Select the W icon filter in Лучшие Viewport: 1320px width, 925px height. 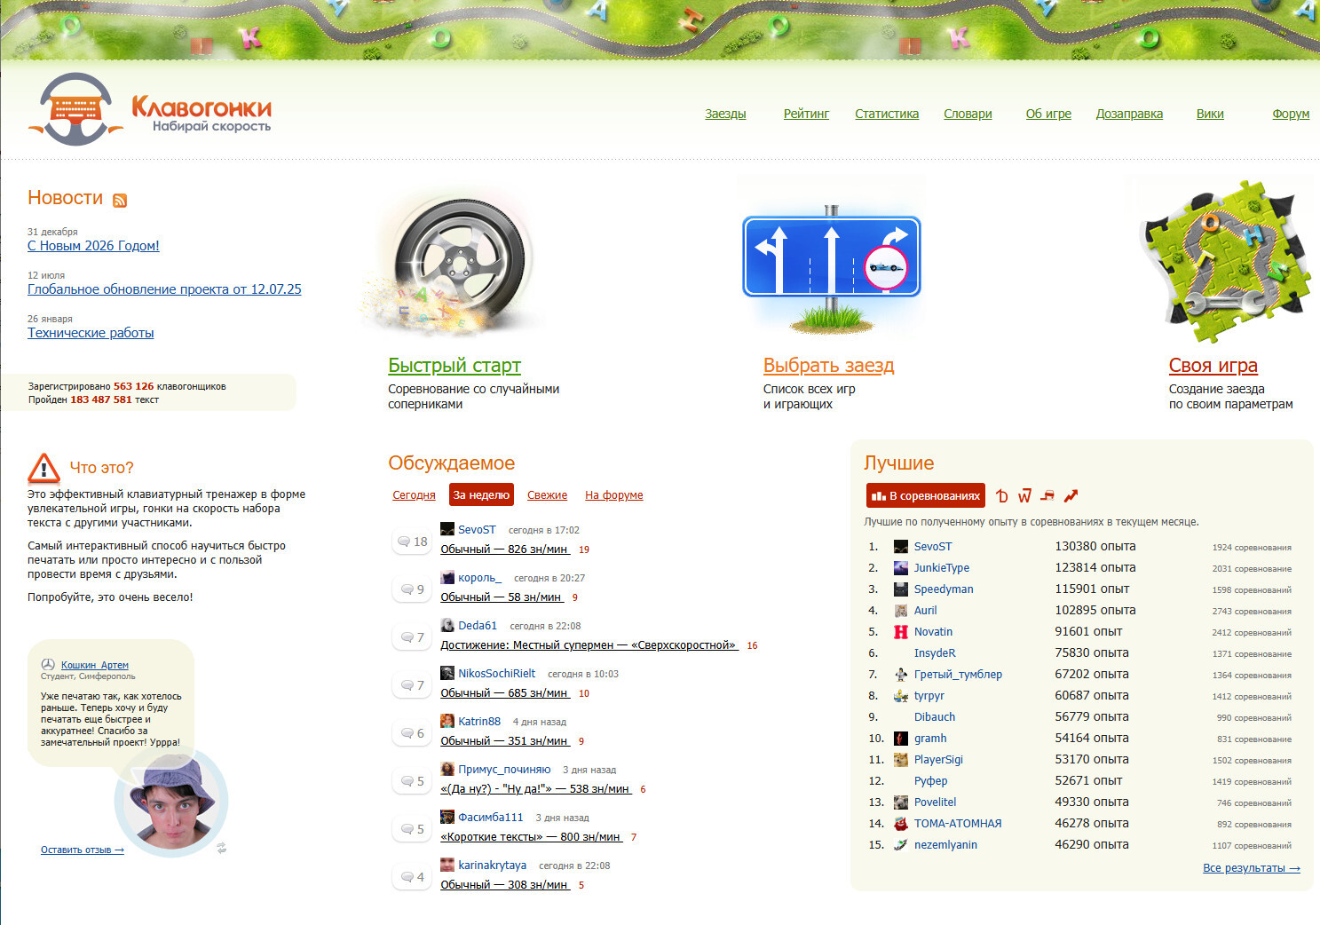point(1024,495)
